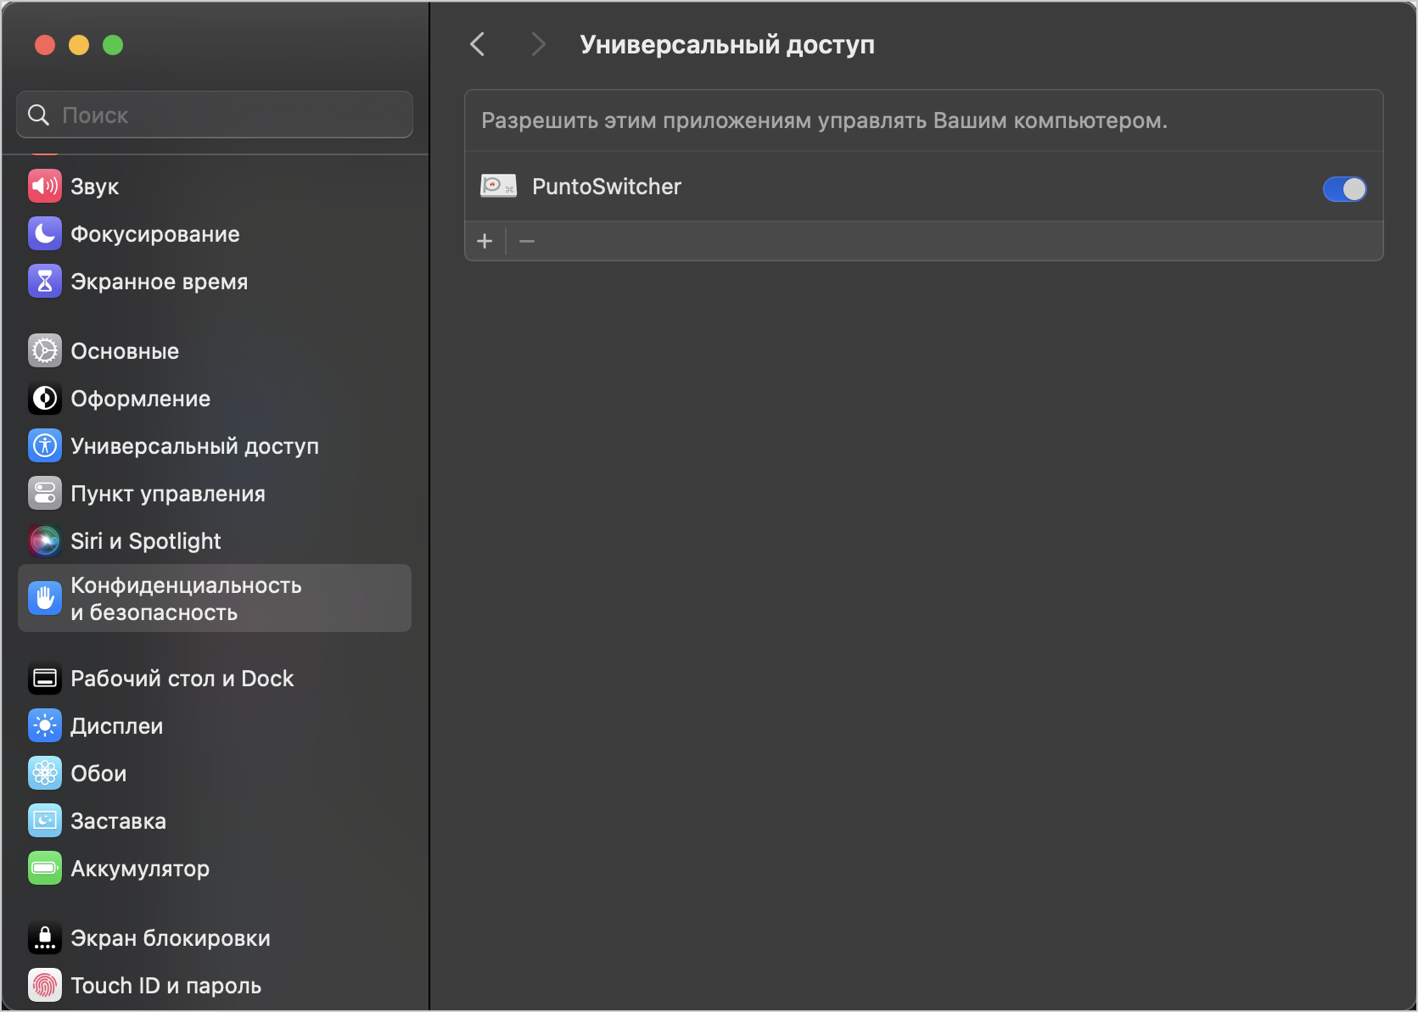Viewport: 1418px width, 1012px height.
Task: Click the Экранное время hourglass icon
Action: pos(45,281)
